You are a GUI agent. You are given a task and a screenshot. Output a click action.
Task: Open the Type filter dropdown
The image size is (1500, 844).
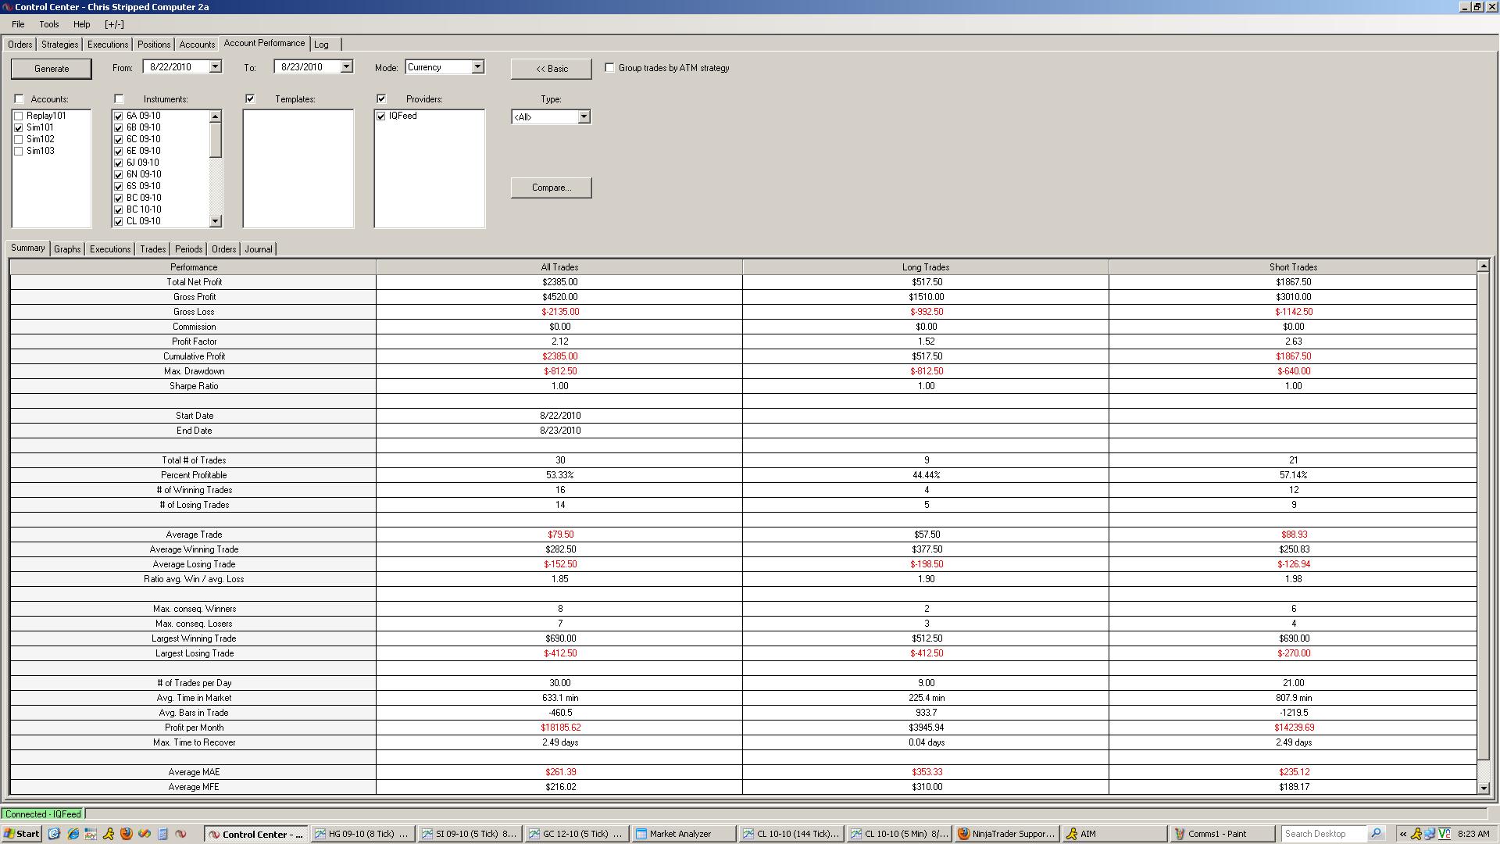[583, 117]
